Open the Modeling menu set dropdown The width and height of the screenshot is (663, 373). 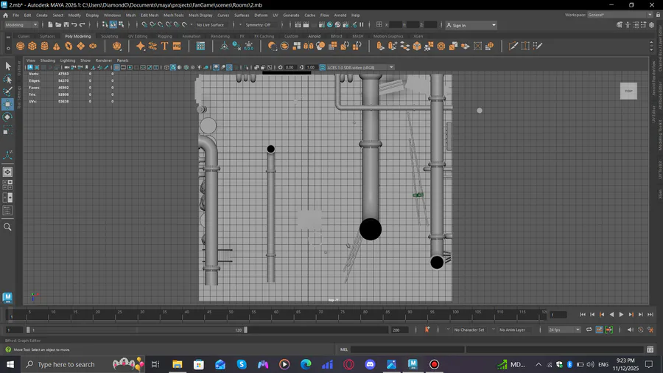pyautogui.click(x=21, y=25)
